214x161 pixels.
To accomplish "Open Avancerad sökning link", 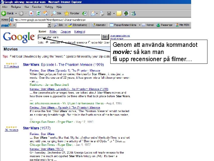I will 120,35.
